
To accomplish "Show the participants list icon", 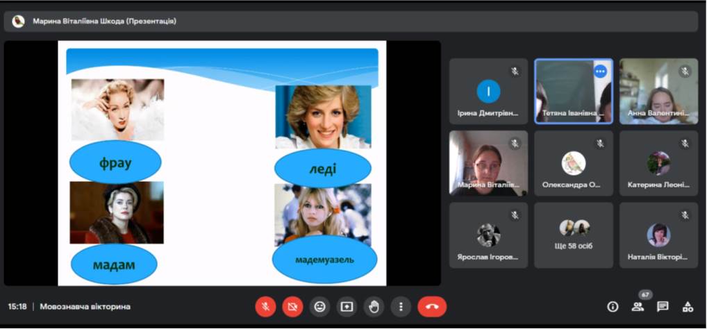I will [x=638, y=307].
